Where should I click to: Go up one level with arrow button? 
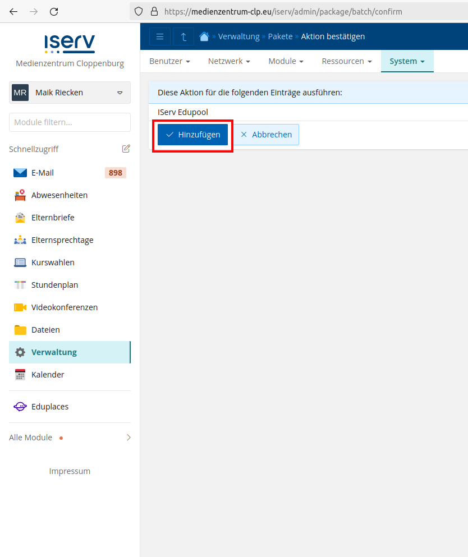(183, 36)
